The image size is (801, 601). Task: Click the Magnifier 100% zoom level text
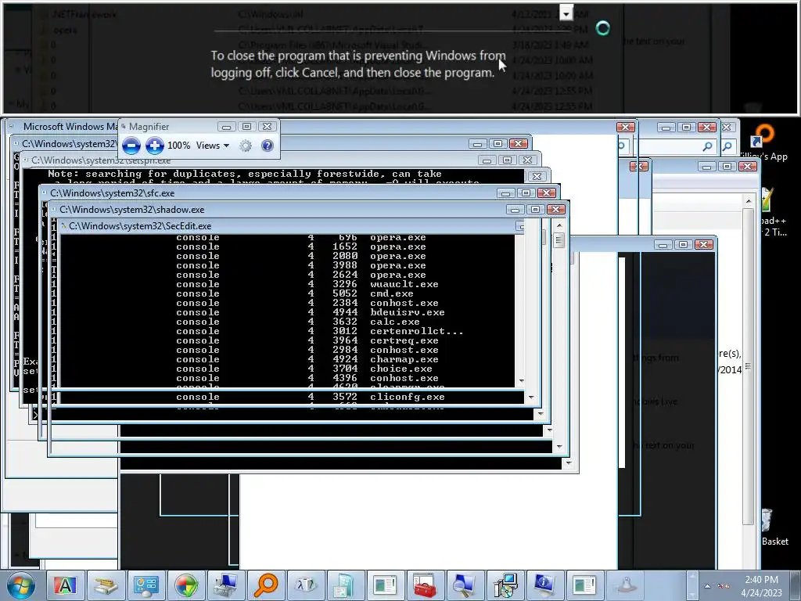pyautogui.click(x=178, y=146)
